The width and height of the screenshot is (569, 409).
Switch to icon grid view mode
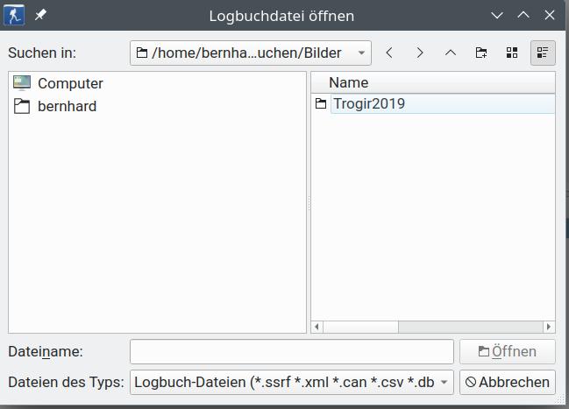[512, 53]
